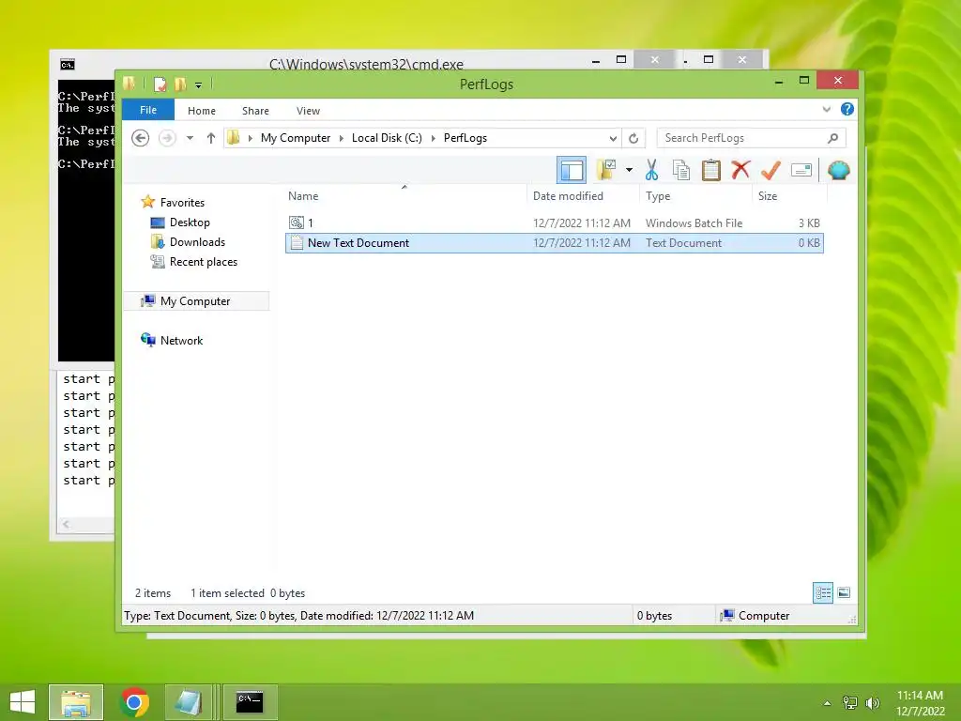Expand the ribbon with the chevron
961x721 pixels.
(826, 109)
